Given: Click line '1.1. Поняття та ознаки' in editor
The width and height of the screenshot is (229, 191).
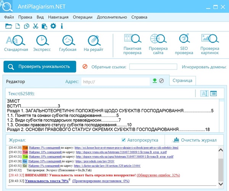Looking at the screenshot, I should click(63, 115).
